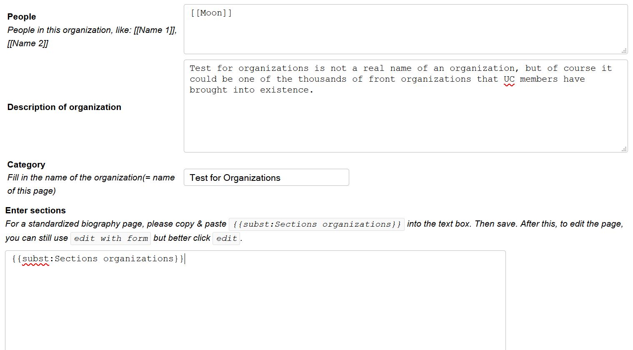Image resolution: width=633 pixels, height=350 pixels.
Task: Click the 'Test for Organizations' category value
Action: [x=235, y=178]
